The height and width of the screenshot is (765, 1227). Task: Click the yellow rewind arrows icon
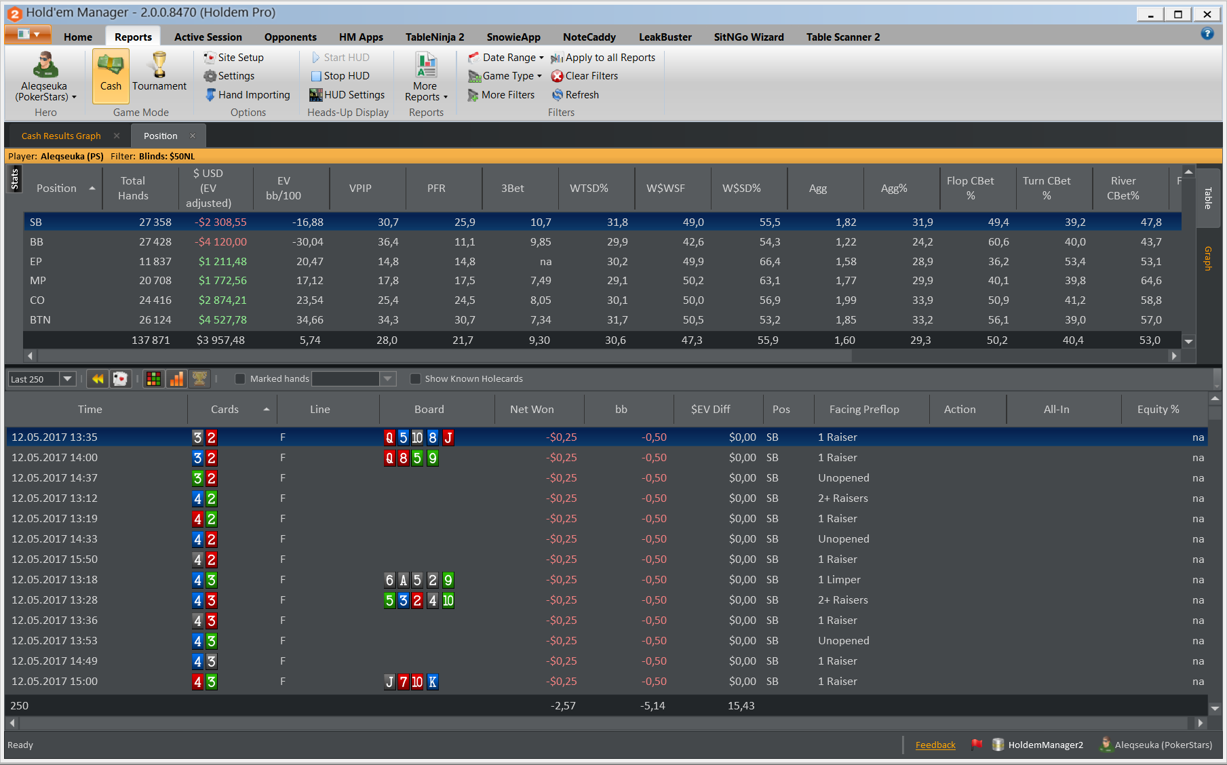tap(98, 379)
